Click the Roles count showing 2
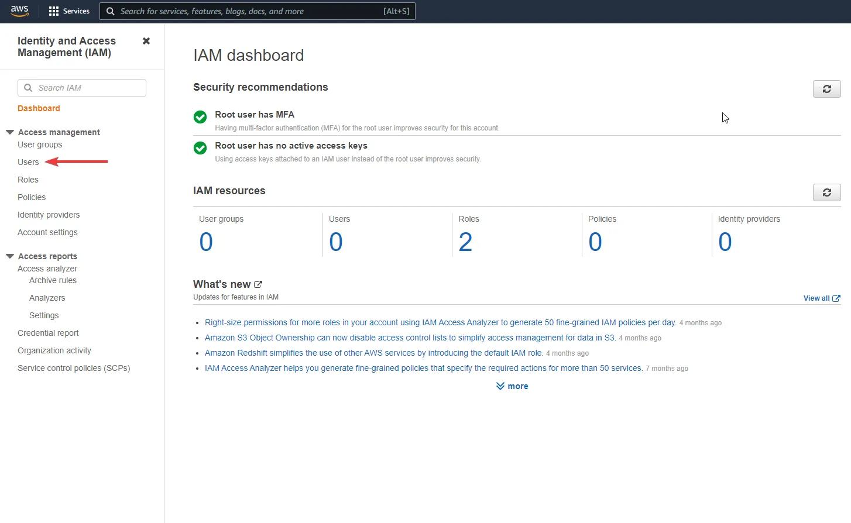The image size is (851, 523). click(x=466, y=241)
